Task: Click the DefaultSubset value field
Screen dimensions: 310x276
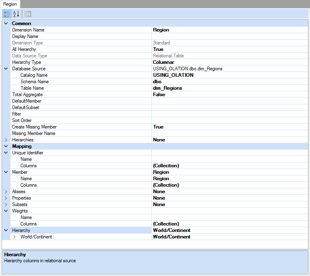Action: tap(230, 107)
